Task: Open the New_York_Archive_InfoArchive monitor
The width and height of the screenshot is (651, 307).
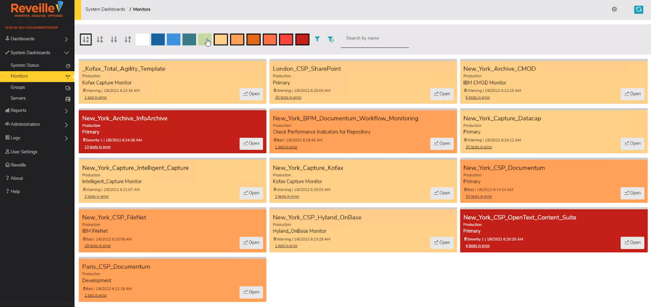Action: (x=251, y=143)
